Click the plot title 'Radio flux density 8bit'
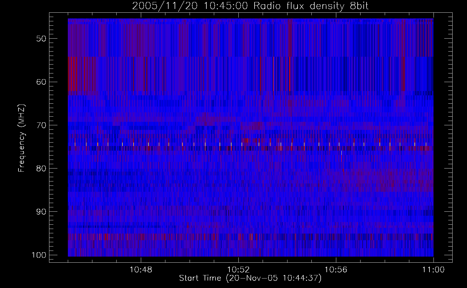 pos(250,6)
